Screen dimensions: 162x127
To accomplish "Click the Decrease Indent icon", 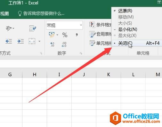I will 9,41.
